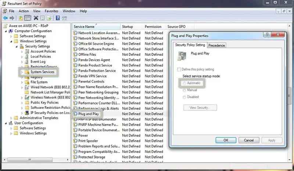Click the Account Policies tree icon

click(x=27, y=51)
